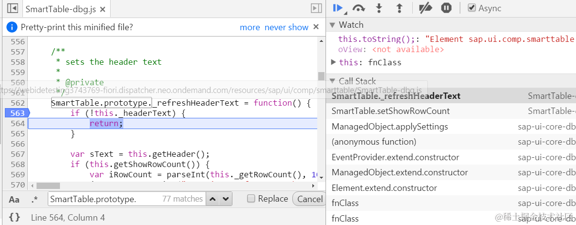
Task: Collapse the Call Stack section
Action: pyautogui.click(x=332, y=81)
